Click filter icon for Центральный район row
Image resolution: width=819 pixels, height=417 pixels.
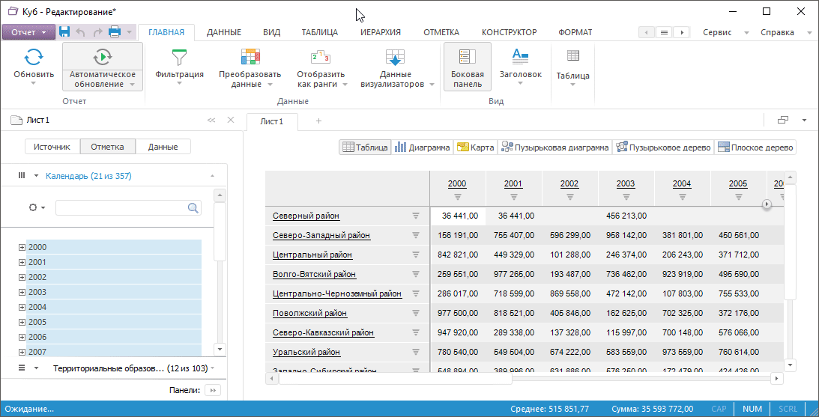[x=416, y=255]
